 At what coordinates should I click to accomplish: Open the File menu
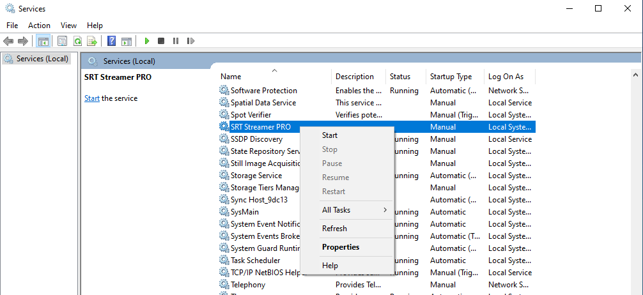pyautogui.click(x=12, y=26)
